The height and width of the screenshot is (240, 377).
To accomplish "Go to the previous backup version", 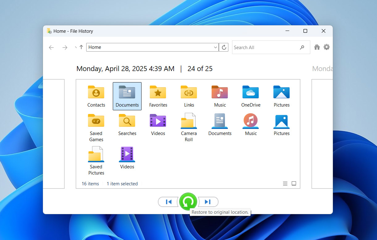I will click(169, 202).
